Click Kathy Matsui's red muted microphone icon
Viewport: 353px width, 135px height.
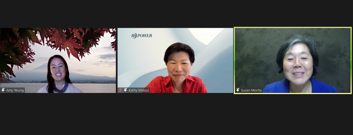coord(120,90)
